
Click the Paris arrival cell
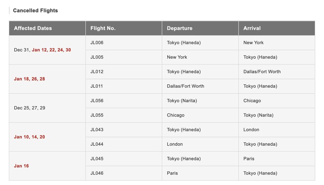point(249,159)
